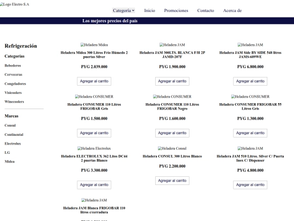This screenshot has height=221, width=294.
Task: Click image above CONSUMER FRIGOBAR Negro title
Action: tap(172, 97)
